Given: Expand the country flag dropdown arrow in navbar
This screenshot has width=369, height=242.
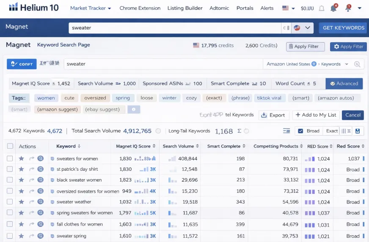Looking at the screenshot, I should [x=293, y=8].
